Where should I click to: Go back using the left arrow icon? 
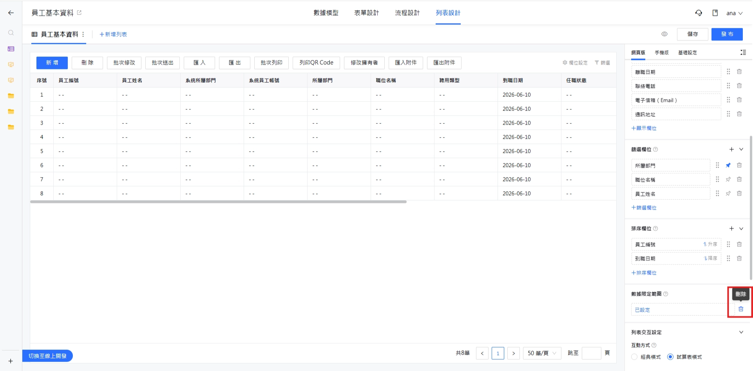11,13
